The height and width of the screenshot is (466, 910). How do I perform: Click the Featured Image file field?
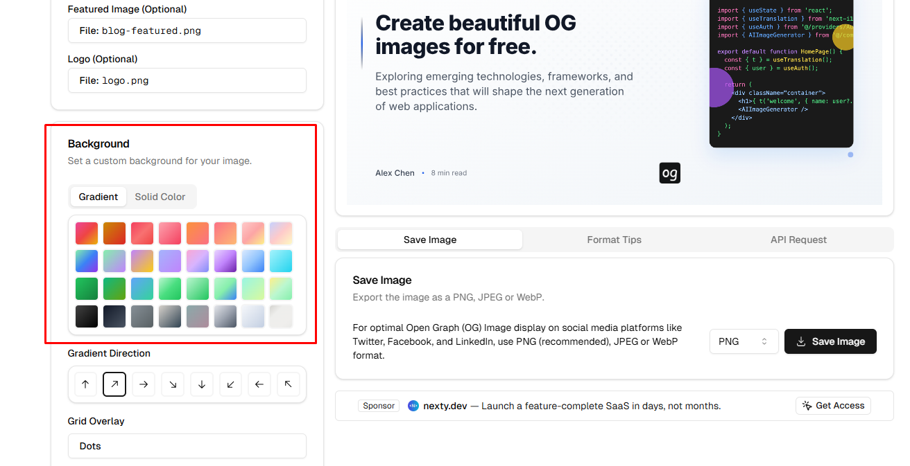point(187,30)
